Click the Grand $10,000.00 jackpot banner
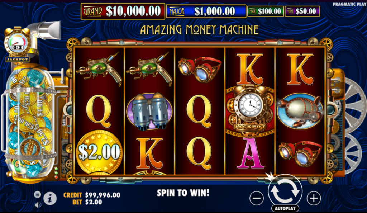Screen dimensions: 367x213 pyautogui.click(x=123, y=11)
